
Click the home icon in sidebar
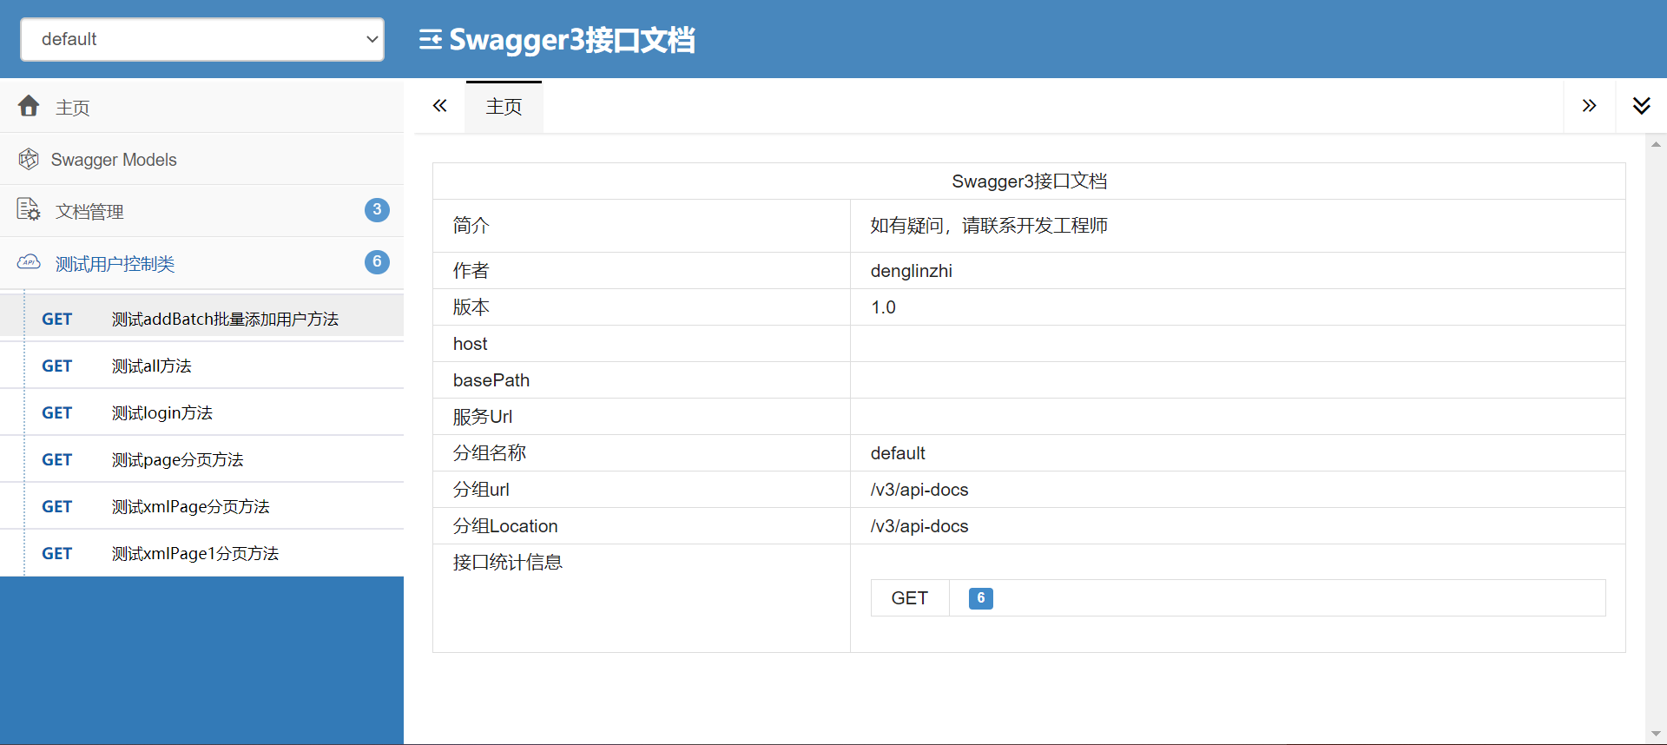pos(29,106)
